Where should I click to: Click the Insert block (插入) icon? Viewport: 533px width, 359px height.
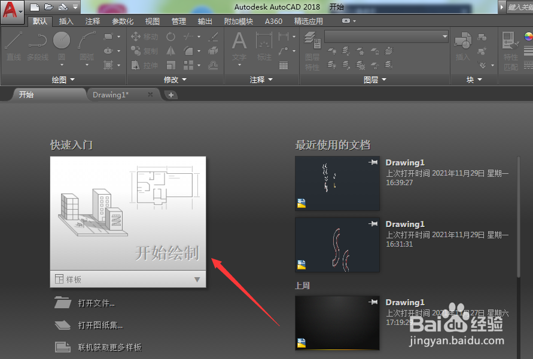pyautogui.click(x=462, y=47)
